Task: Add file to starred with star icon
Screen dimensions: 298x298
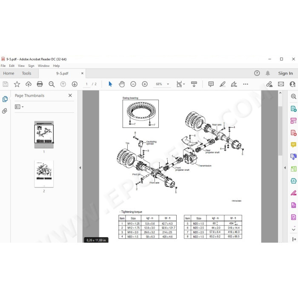Action: coord(17,84)
